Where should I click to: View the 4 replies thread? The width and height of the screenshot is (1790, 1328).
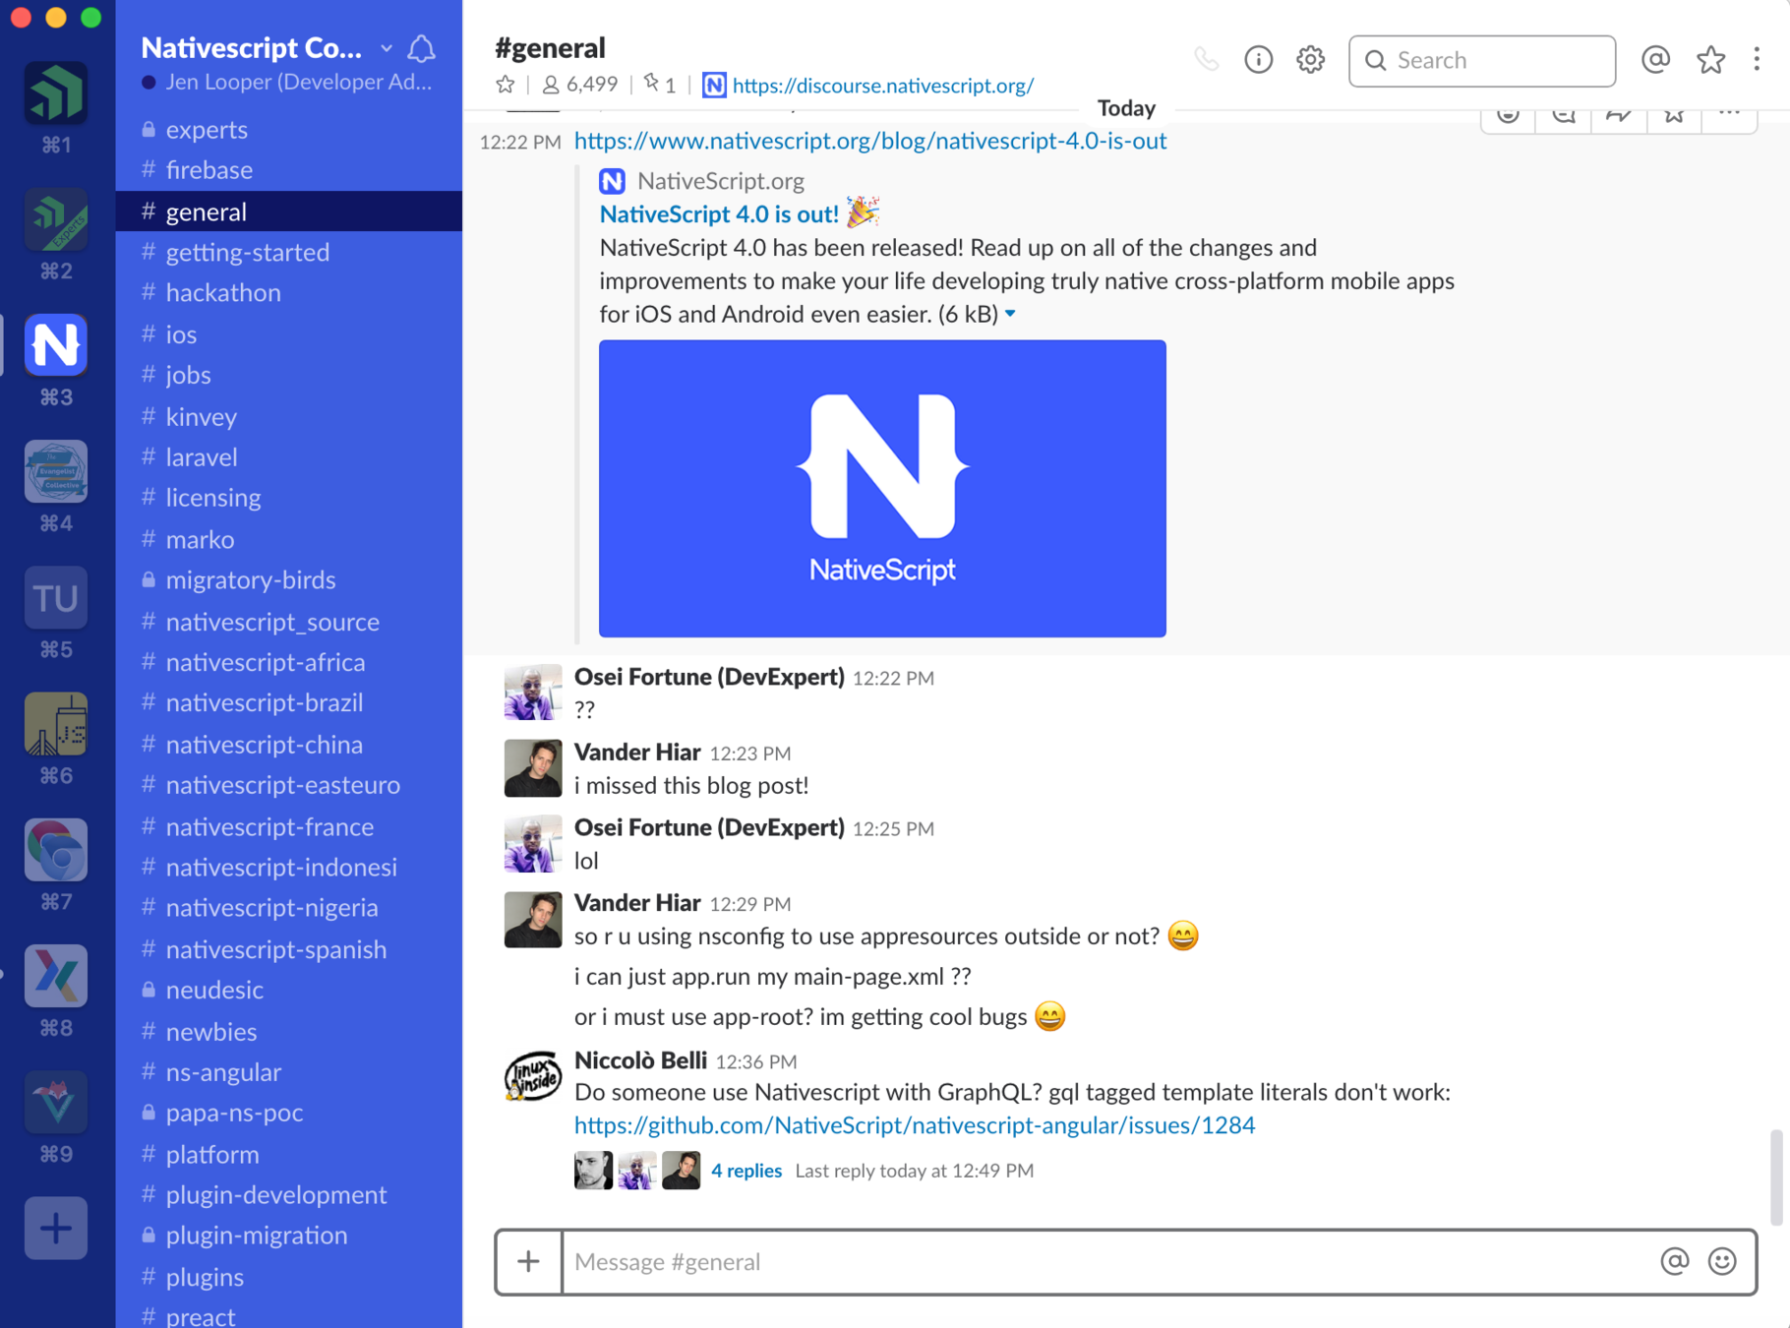[x=746, y=1171]
